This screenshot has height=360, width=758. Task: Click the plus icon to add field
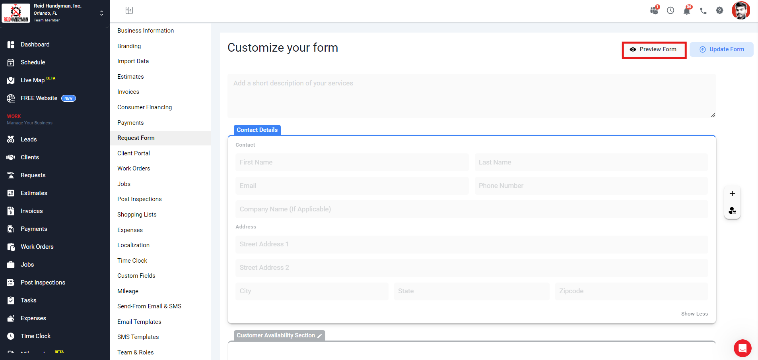732,194
